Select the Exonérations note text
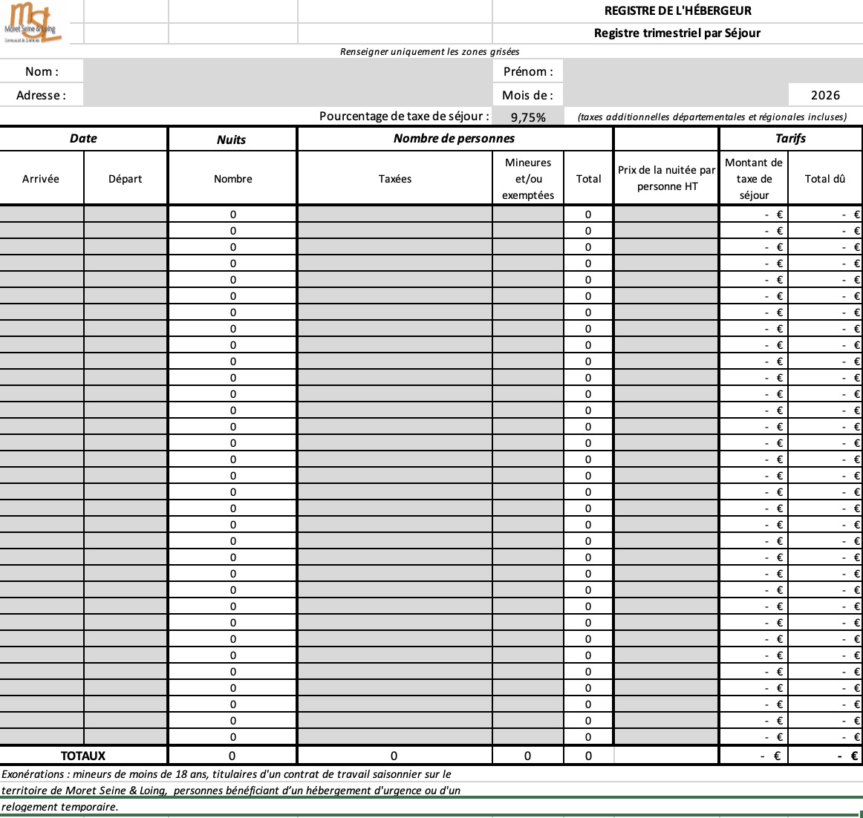Screen dimensions: 863x818 [x=230, y=790]
